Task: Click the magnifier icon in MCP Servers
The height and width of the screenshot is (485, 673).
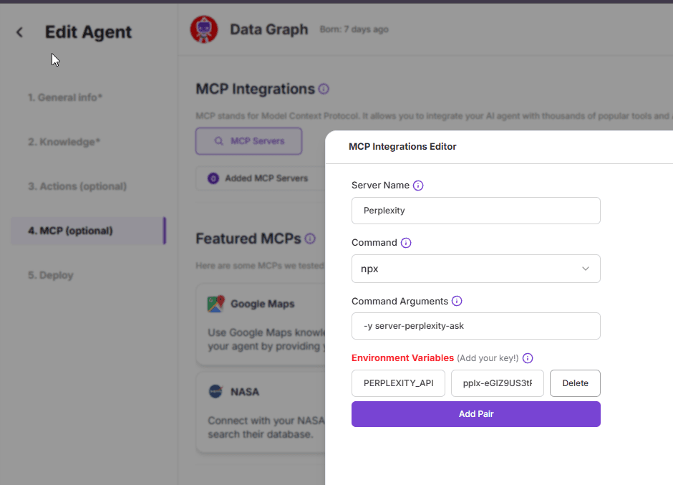Action: [x=219, y=141]
